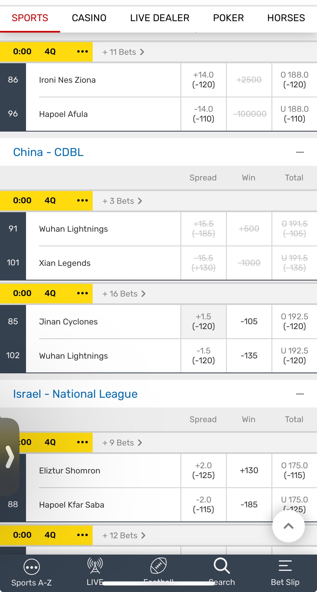Expand the + 16 Bets list

pos(124,294)
